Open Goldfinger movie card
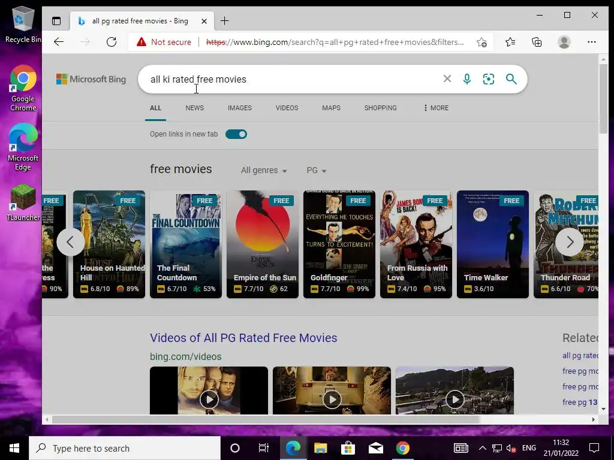This screenshot has width=614, height=460. coord(339,244)
